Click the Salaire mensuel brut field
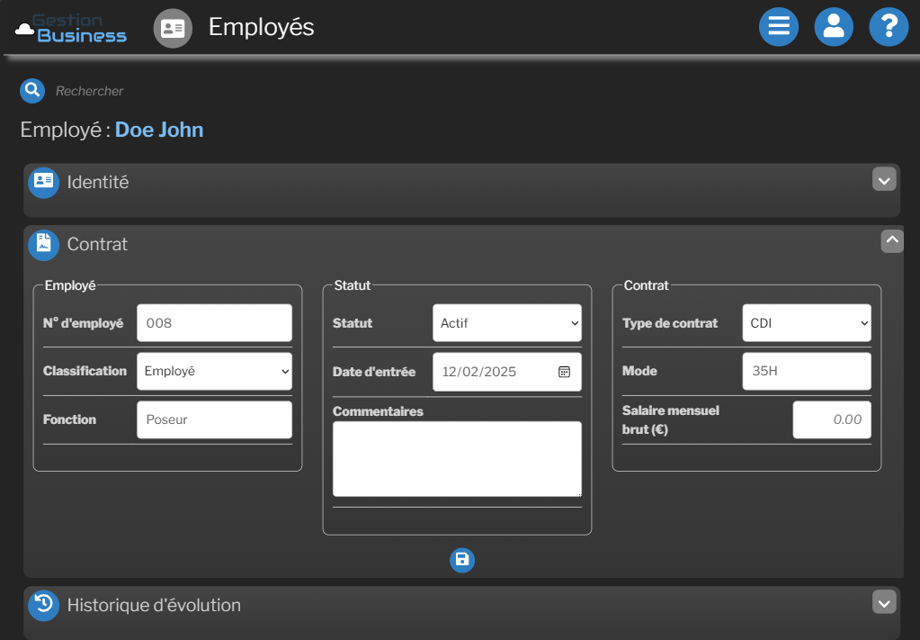 [831, 419]
